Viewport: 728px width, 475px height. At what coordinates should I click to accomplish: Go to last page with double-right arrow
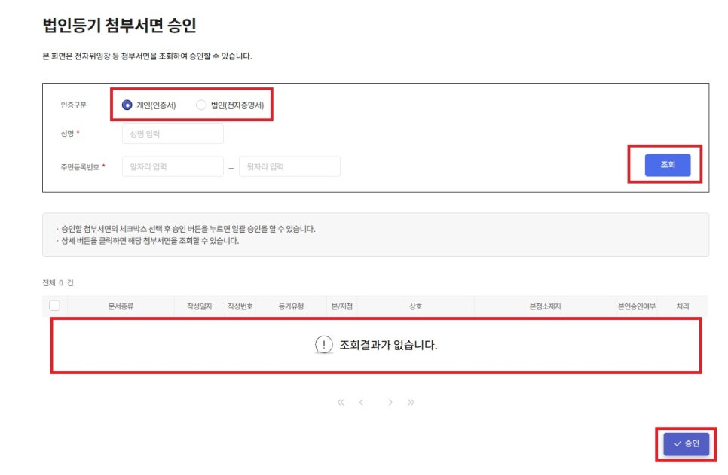point(411,402)
